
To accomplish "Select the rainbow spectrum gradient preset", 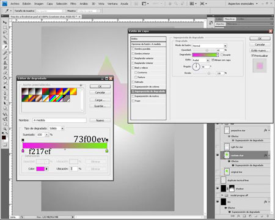I will point(53,98).
